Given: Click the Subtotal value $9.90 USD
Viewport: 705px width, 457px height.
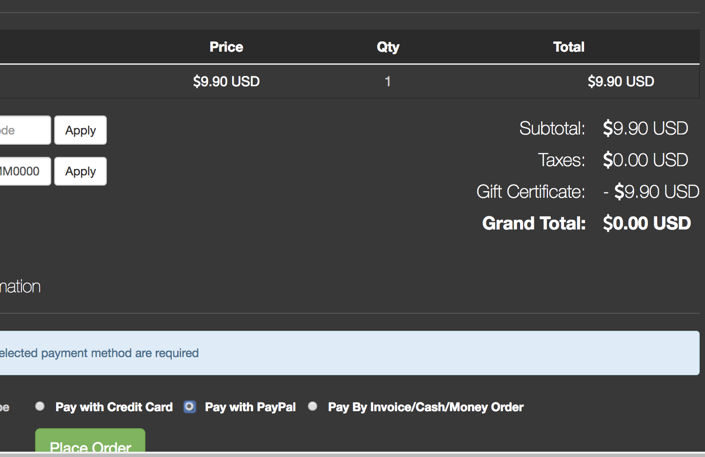Looking at the screenshot, I should tap(645, 129).
